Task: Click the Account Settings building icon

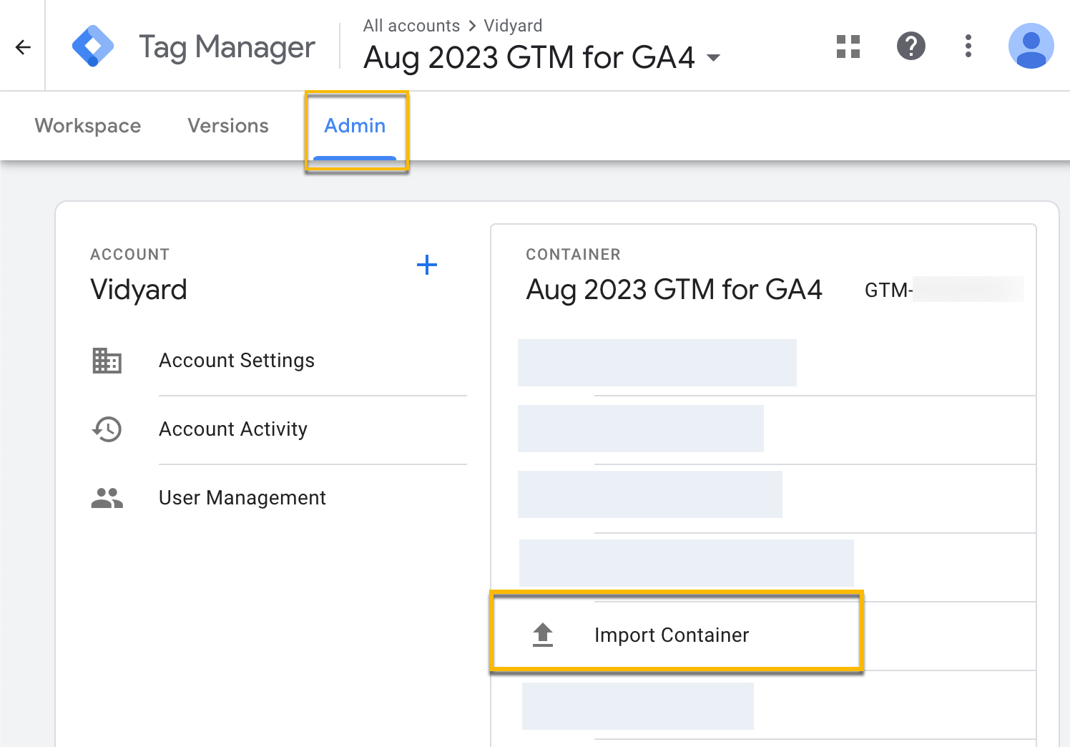Action: coord(107,361)
